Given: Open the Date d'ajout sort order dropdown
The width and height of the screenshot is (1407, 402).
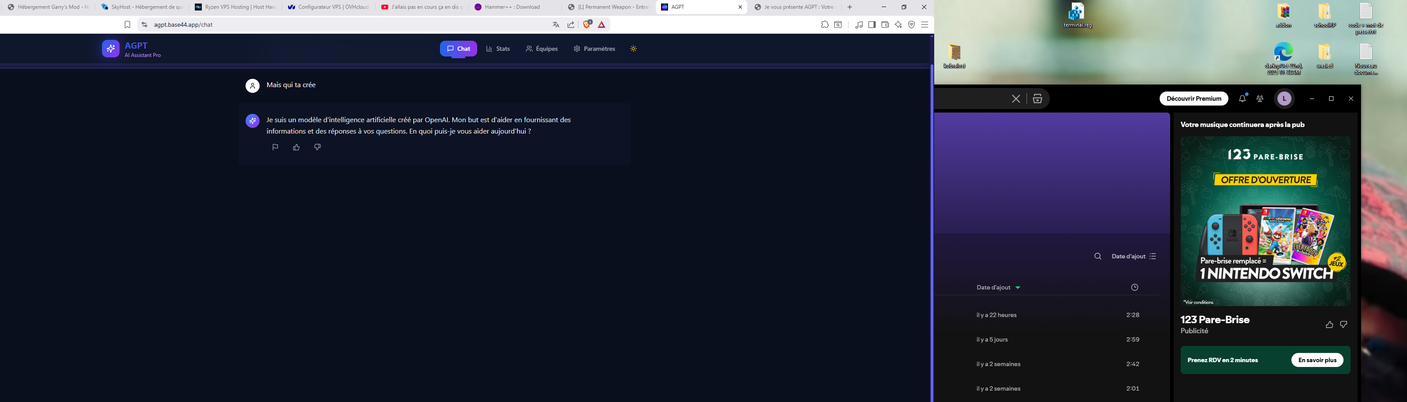Looking at the screenshot, I should point(1134,256).
